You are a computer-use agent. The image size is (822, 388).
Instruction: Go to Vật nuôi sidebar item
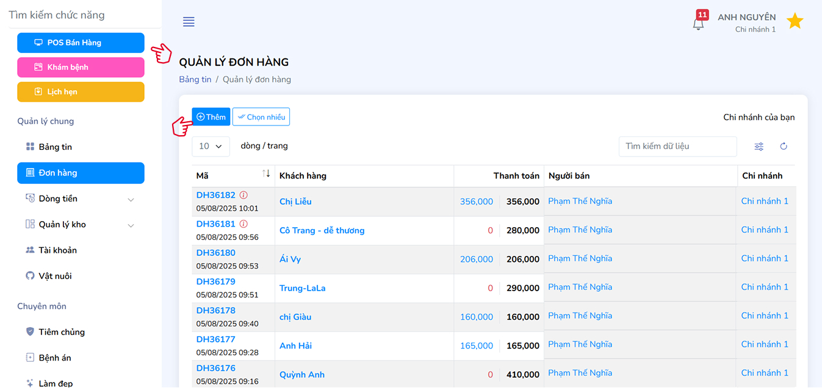click(x=55, y=276)
